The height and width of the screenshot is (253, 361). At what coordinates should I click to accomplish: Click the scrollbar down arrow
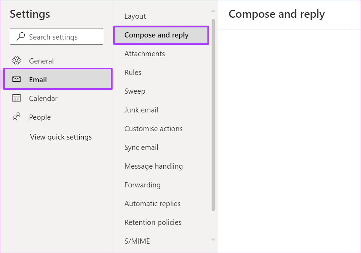point(213,240)
